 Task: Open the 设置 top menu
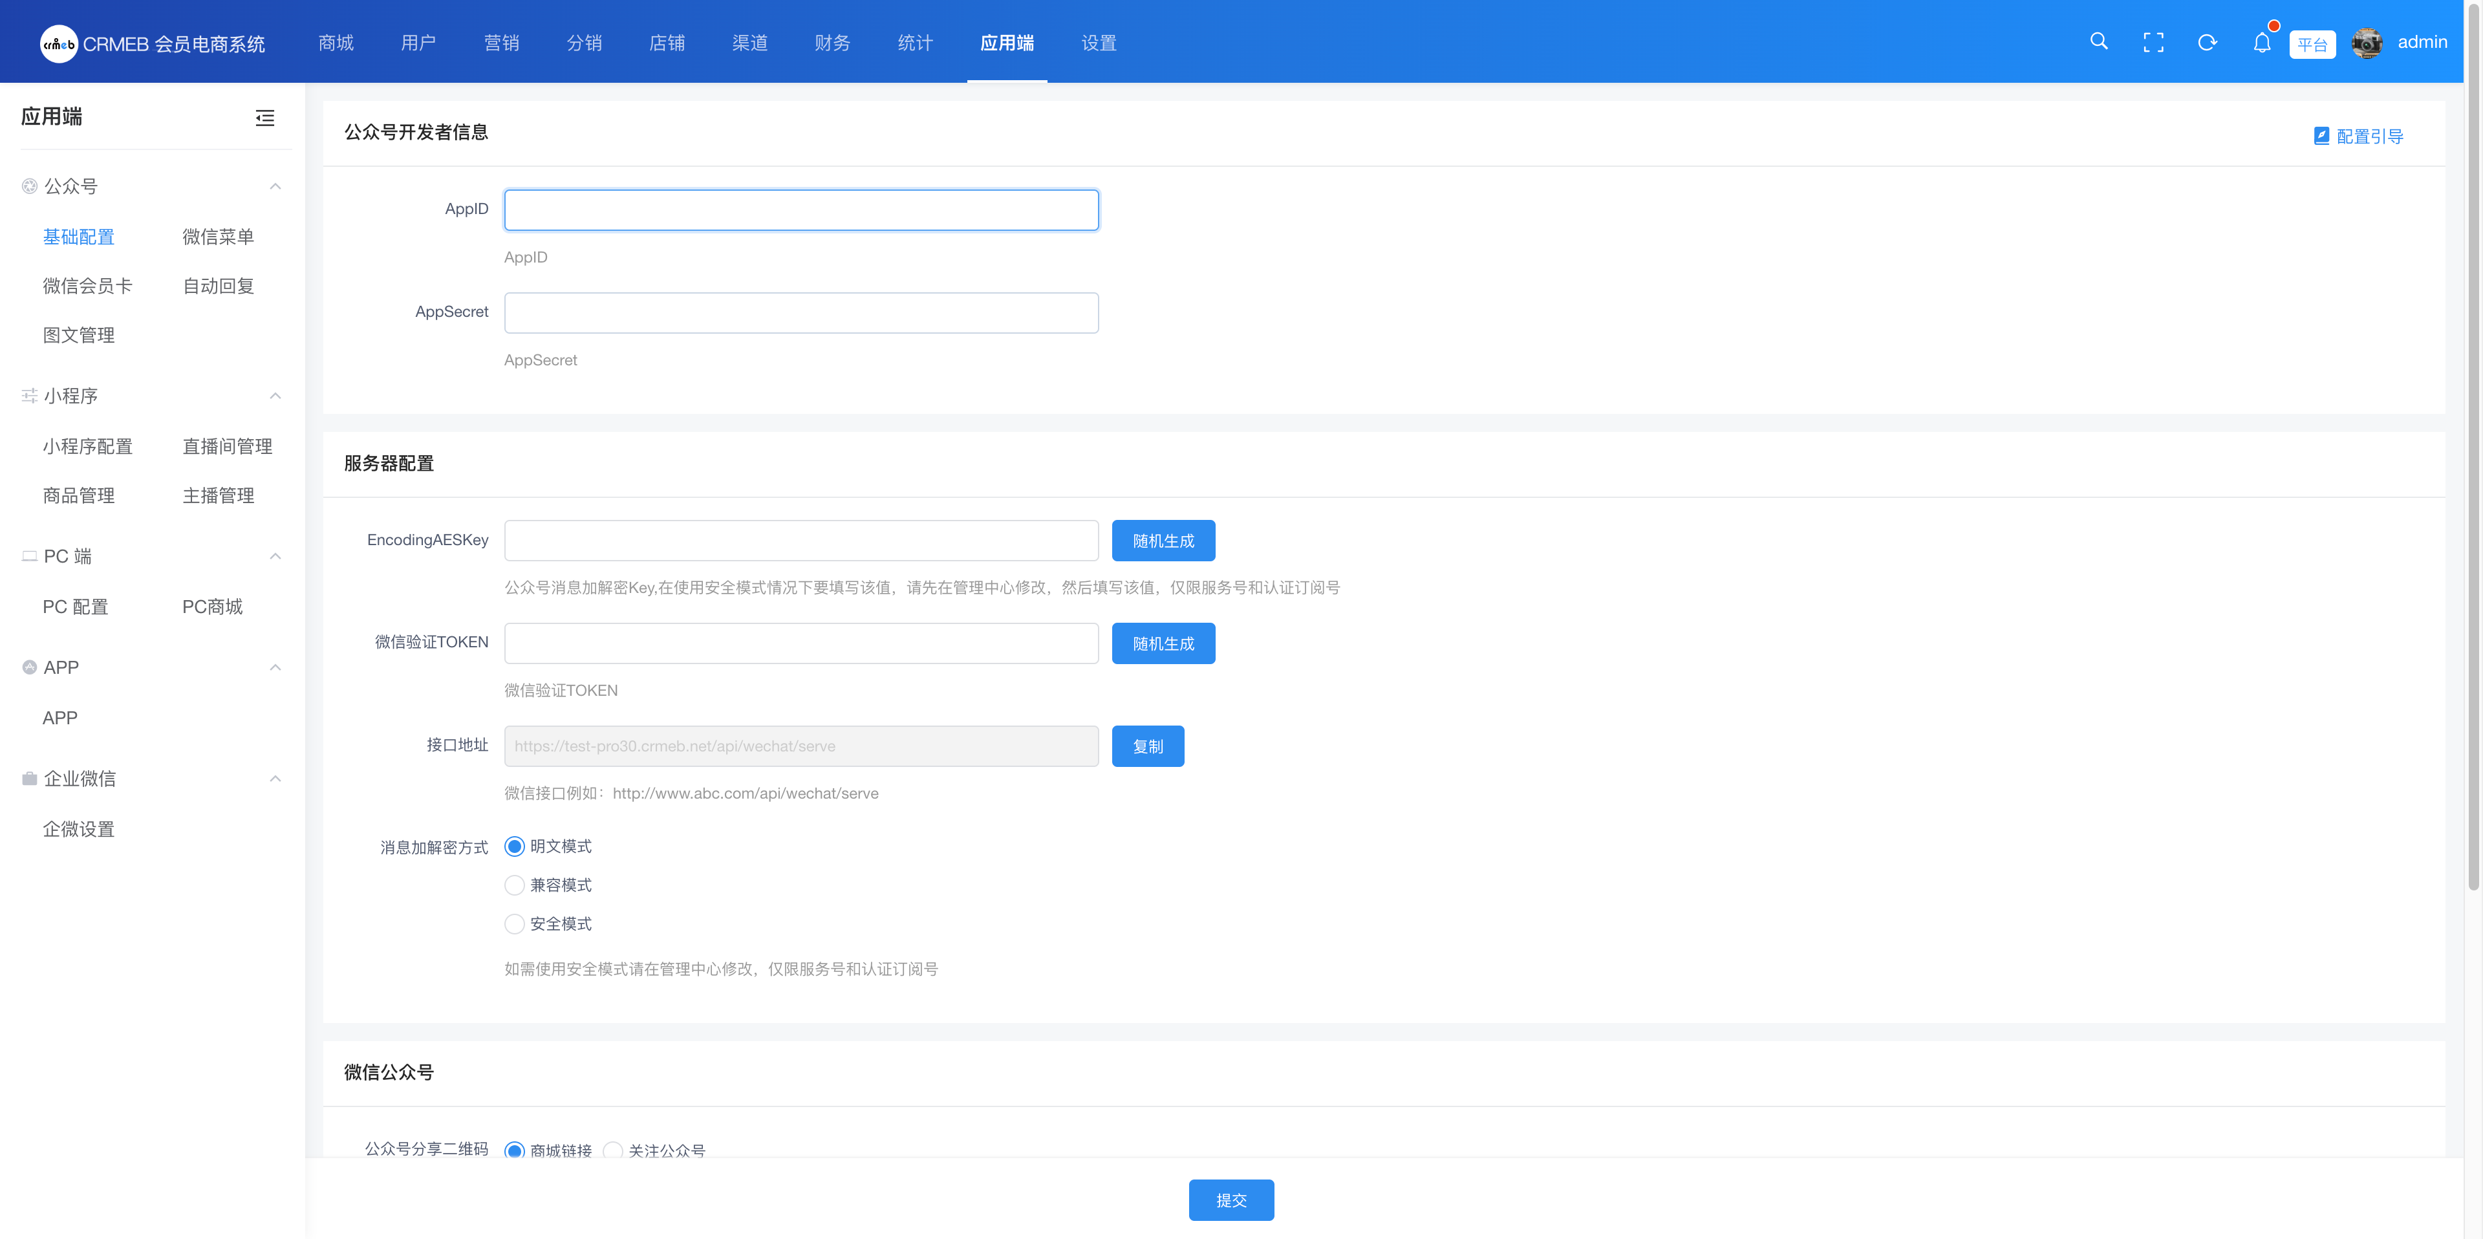tap(1099, 43)
